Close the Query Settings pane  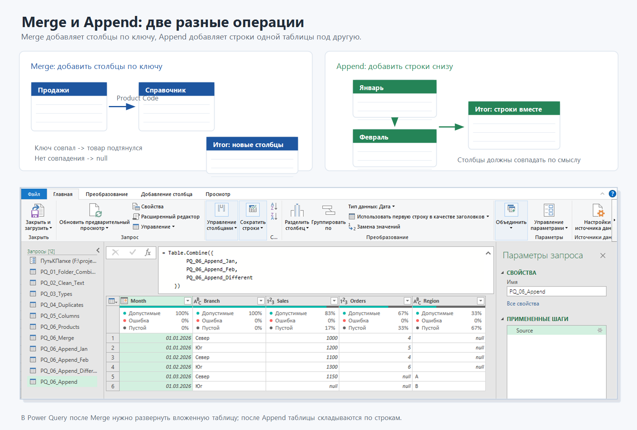(603, 255)
